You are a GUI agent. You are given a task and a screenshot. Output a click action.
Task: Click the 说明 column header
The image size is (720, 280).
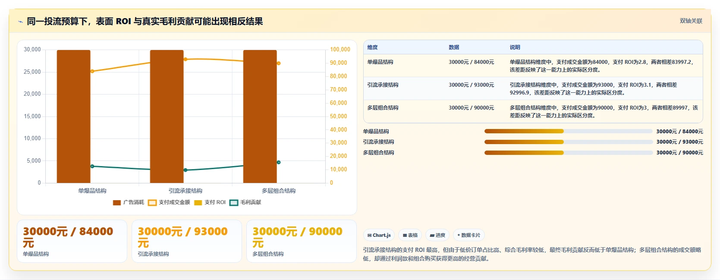tap(515, 47)
